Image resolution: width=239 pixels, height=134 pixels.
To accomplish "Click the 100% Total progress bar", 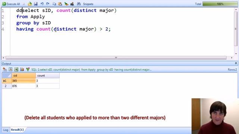I will (x=220, y=4).
